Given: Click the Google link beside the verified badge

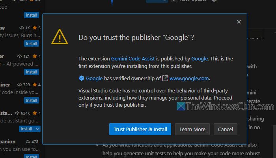Looking at the screenshot, I should (x=94, y=78).
